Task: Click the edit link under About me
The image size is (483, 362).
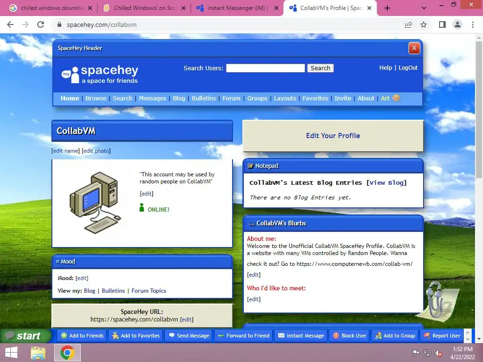Action: [254, 275]
